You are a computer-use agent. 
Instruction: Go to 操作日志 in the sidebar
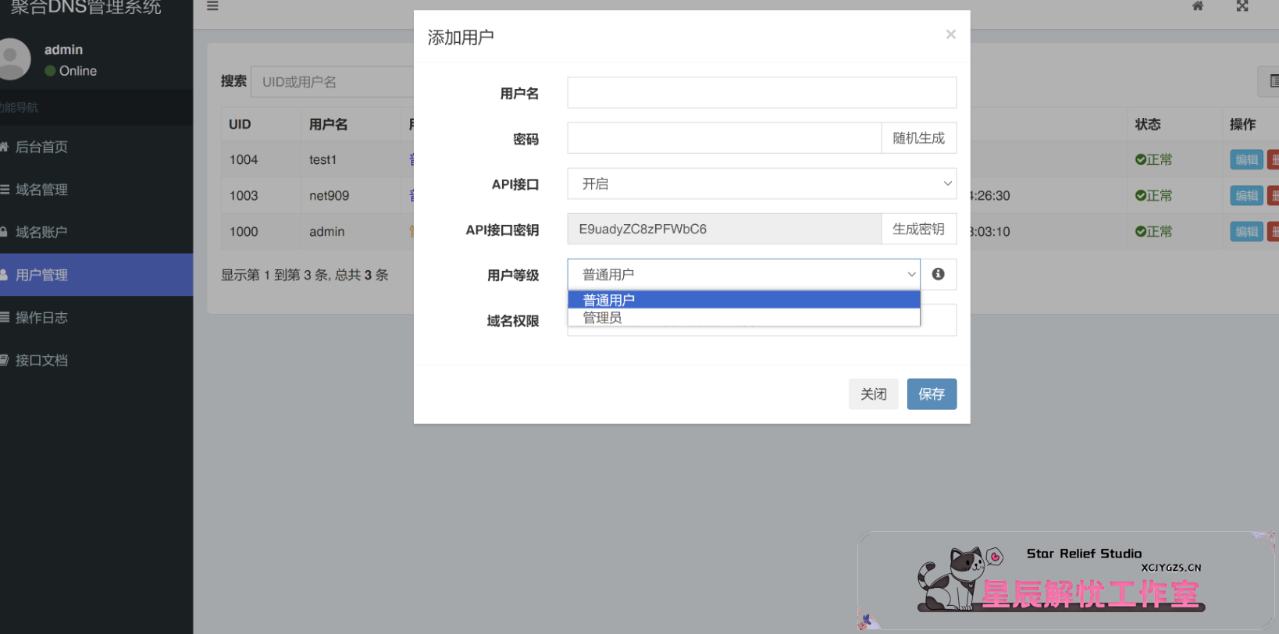41,318
